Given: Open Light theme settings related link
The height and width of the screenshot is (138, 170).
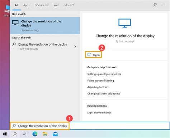Looking at the screenshot, I should click(x=99, y=113).
